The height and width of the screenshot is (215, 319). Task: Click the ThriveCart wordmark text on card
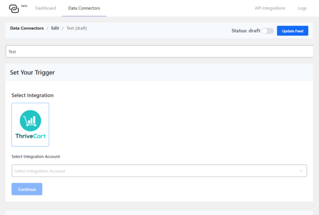click(30, 136)
